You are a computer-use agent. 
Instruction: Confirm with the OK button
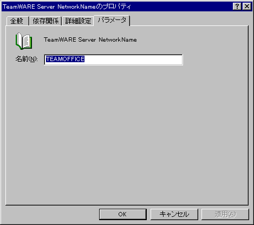123,214
